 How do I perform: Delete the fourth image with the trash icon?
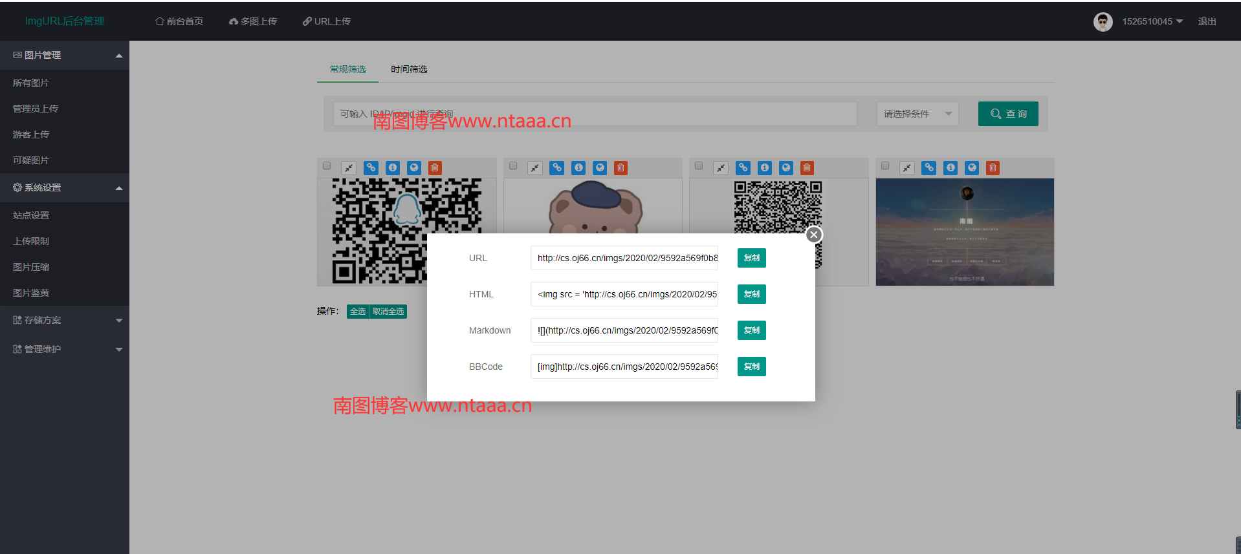993,168
